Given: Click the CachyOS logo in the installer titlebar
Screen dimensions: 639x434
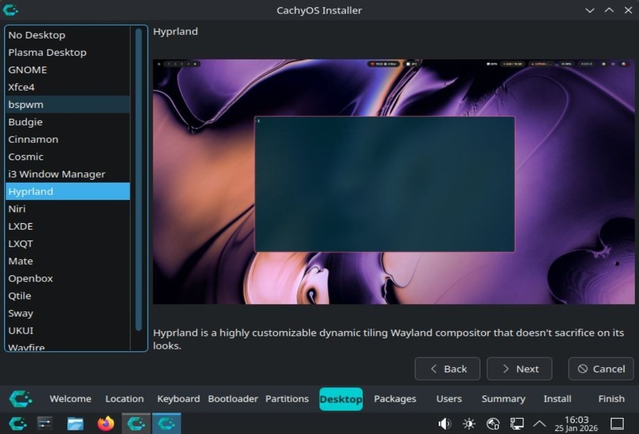Looking at the screenshot, I should point(10,10).
